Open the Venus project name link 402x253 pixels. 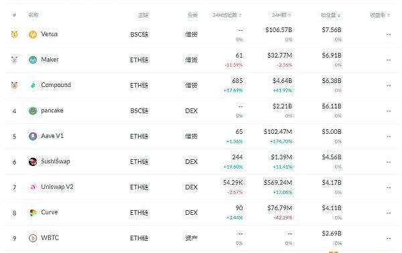[49, 34]
